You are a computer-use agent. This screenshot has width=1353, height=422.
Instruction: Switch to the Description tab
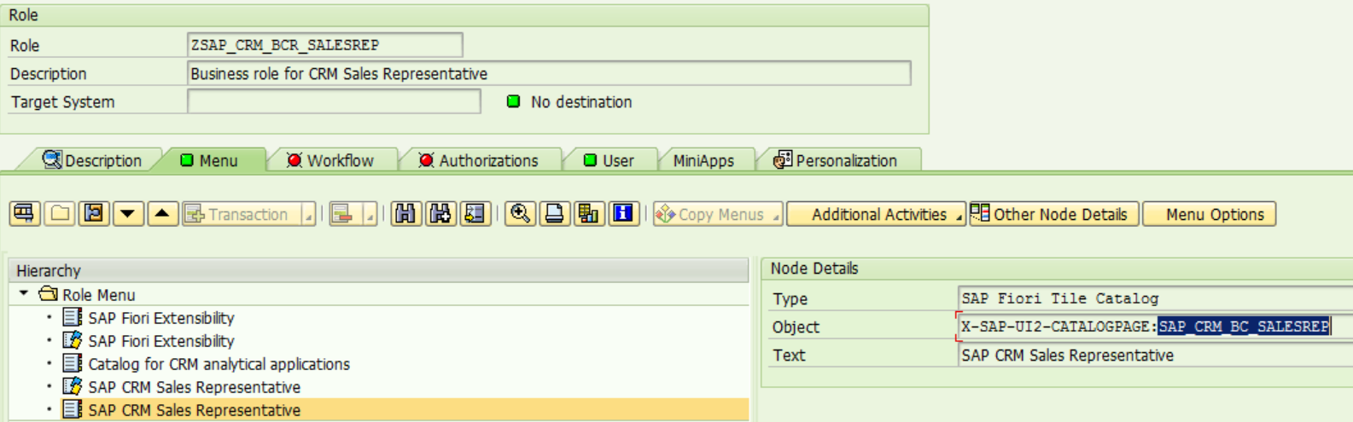[x=92, y=160]
